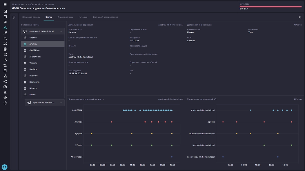The width and height of the screenshot is (305, 171).
Task: Click the Мониторинг breadcrumb link
Action: 18,5
